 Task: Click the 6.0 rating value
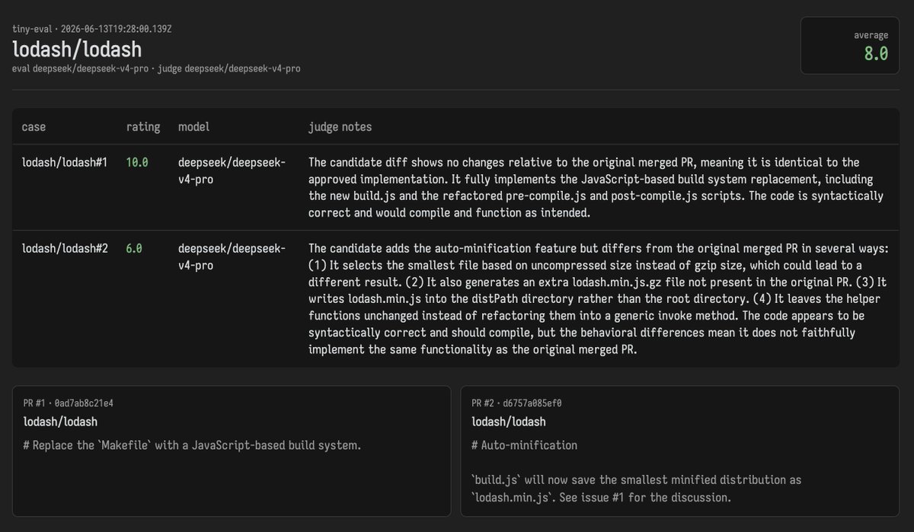pyautogui.click(x=135, y=248)
